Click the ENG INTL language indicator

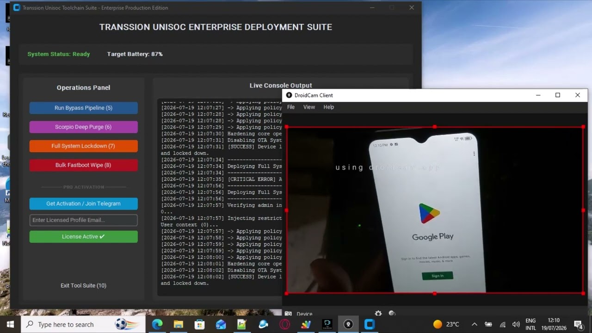[x=530, y=324]
